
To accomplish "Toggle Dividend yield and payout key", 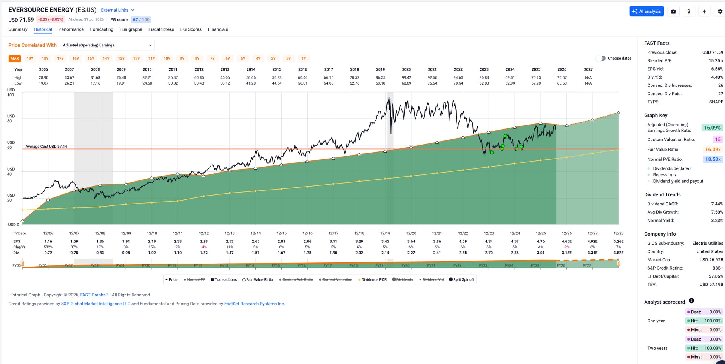I will point(676,181).
